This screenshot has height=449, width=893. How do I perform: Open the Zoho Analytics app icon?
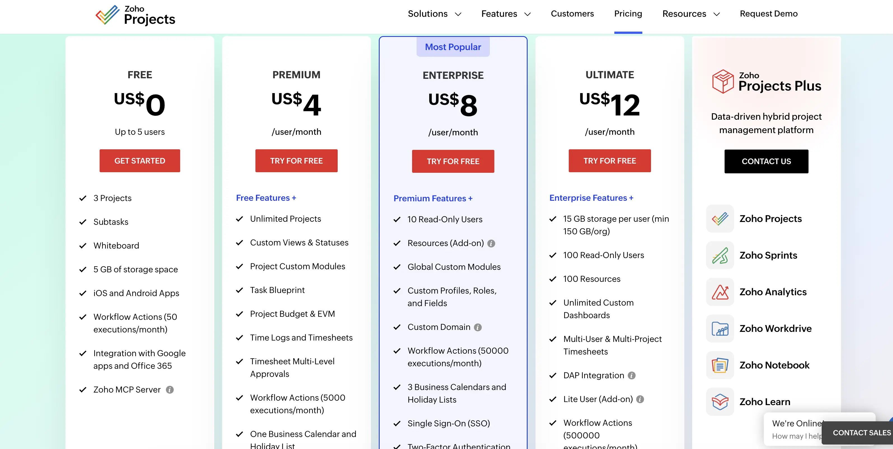click(x=720, y=292)
